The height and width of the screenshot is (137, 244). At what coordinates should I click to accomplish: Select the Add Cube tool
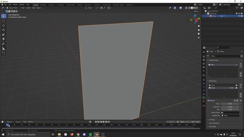[x=3, y=53]
